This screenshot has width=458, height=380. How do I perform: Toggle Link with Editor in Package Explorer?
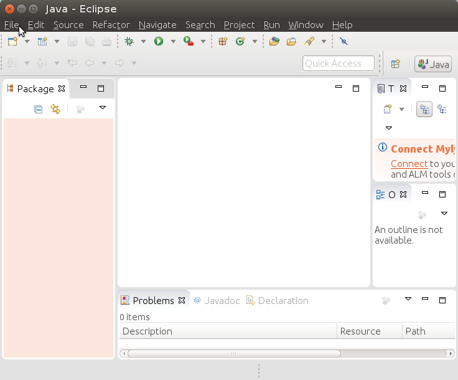pyautogui.click(x=55, y=109)
